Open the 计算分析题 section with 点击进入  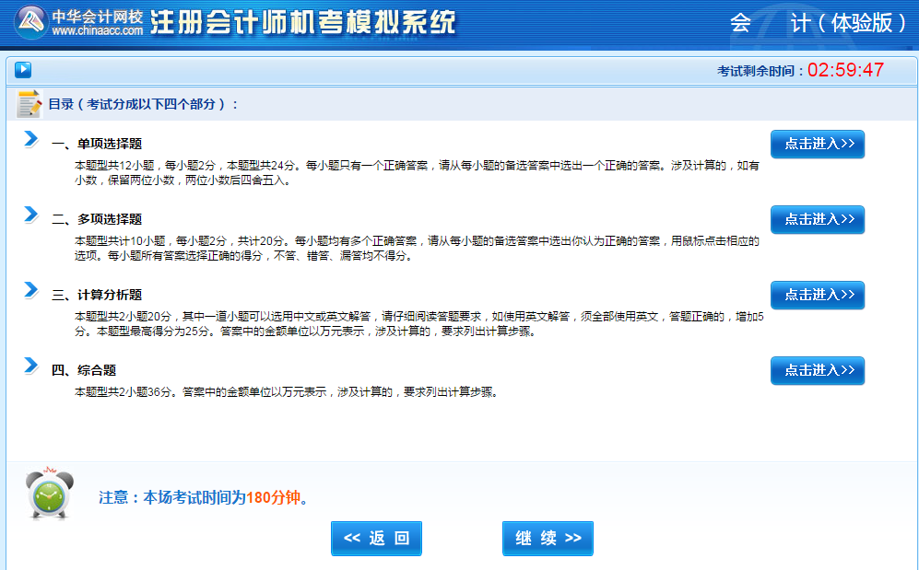(x=818, y=295)
